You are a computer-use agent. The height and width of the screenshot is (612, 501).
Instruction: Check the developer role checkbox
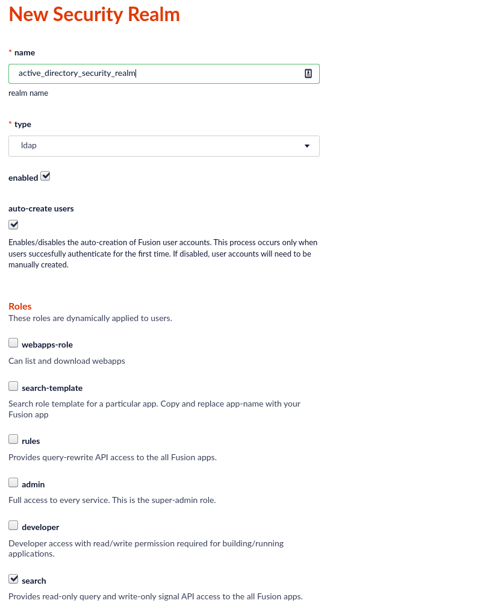point(13,525)
